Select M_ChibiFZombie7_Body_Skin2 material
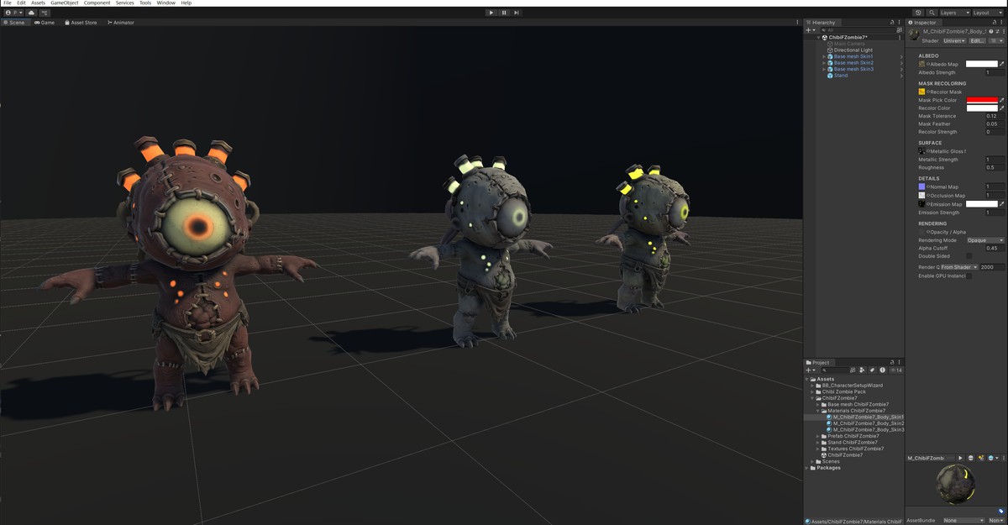Image resolution: width=1008 pixels, height=525 pixels. (868, 423)
